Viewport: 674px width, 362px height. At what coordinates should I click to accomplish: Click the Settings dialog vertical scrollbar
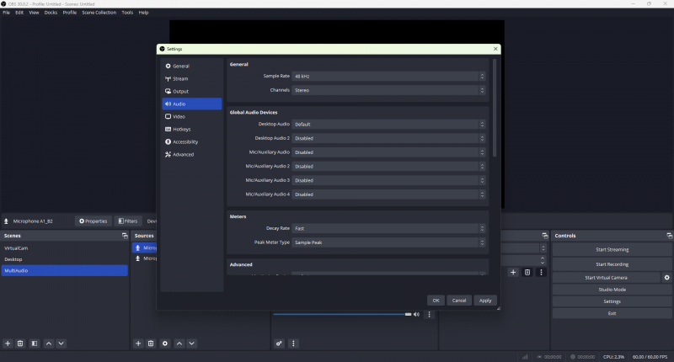click(x=495, y=108)
